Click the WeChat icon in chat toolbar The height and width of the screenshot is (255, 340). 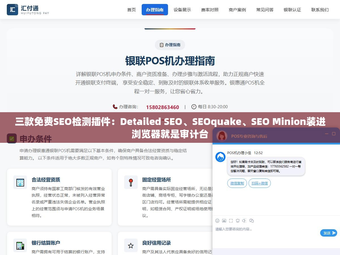tap(252, 221)
